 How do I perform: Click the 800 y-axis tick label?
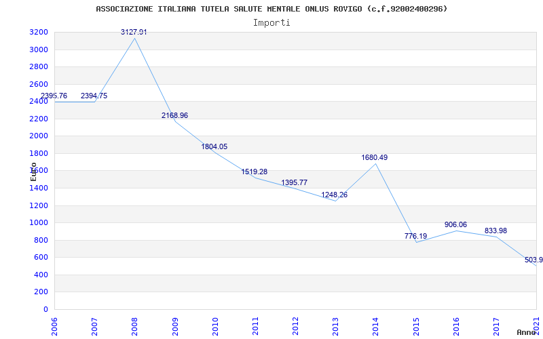point(41,241)
